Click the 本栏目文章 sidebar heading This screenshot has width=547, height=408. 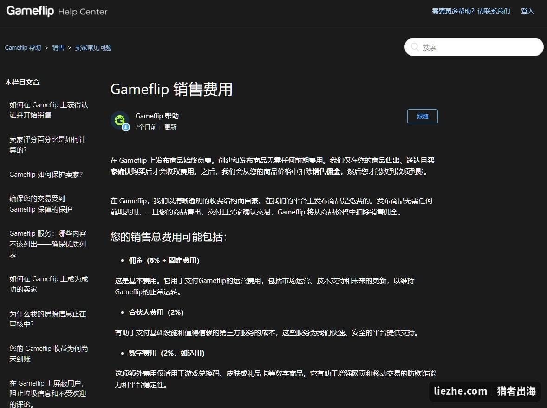tap(22, 82)
